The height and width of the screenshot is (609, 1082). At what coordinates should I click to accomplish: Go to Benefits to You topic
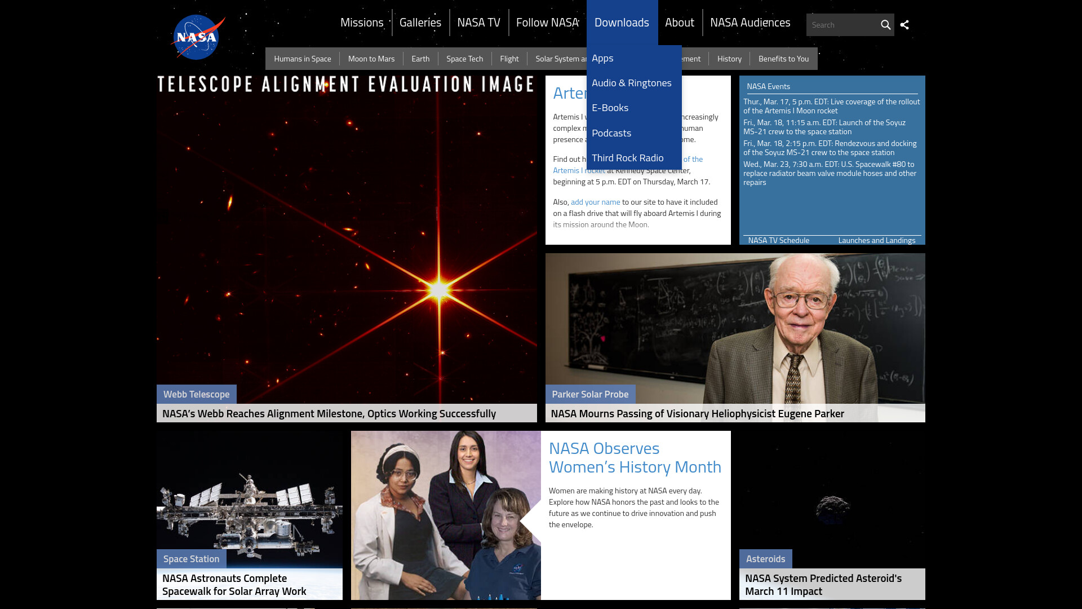tap(783, 59)
